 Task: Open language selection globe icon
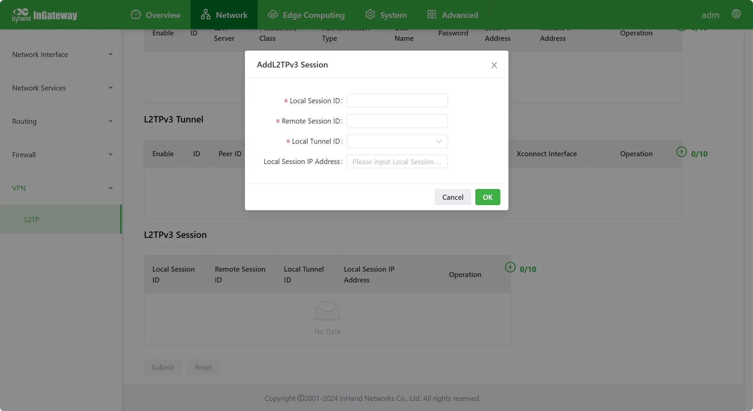coord(736,14)
